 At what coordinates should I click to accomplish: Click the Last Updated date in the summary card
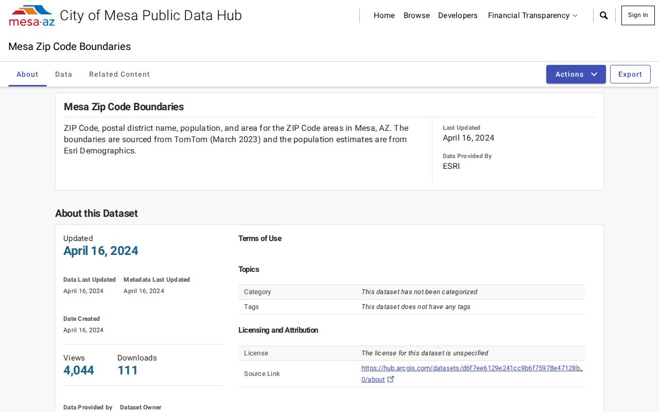pos(469,138)
